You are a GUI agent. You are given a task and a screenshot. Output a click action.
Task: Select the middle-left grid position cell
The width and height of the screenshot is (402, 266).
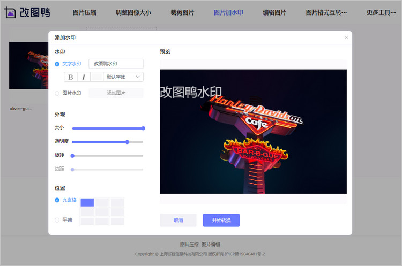[x=87, y=212]
